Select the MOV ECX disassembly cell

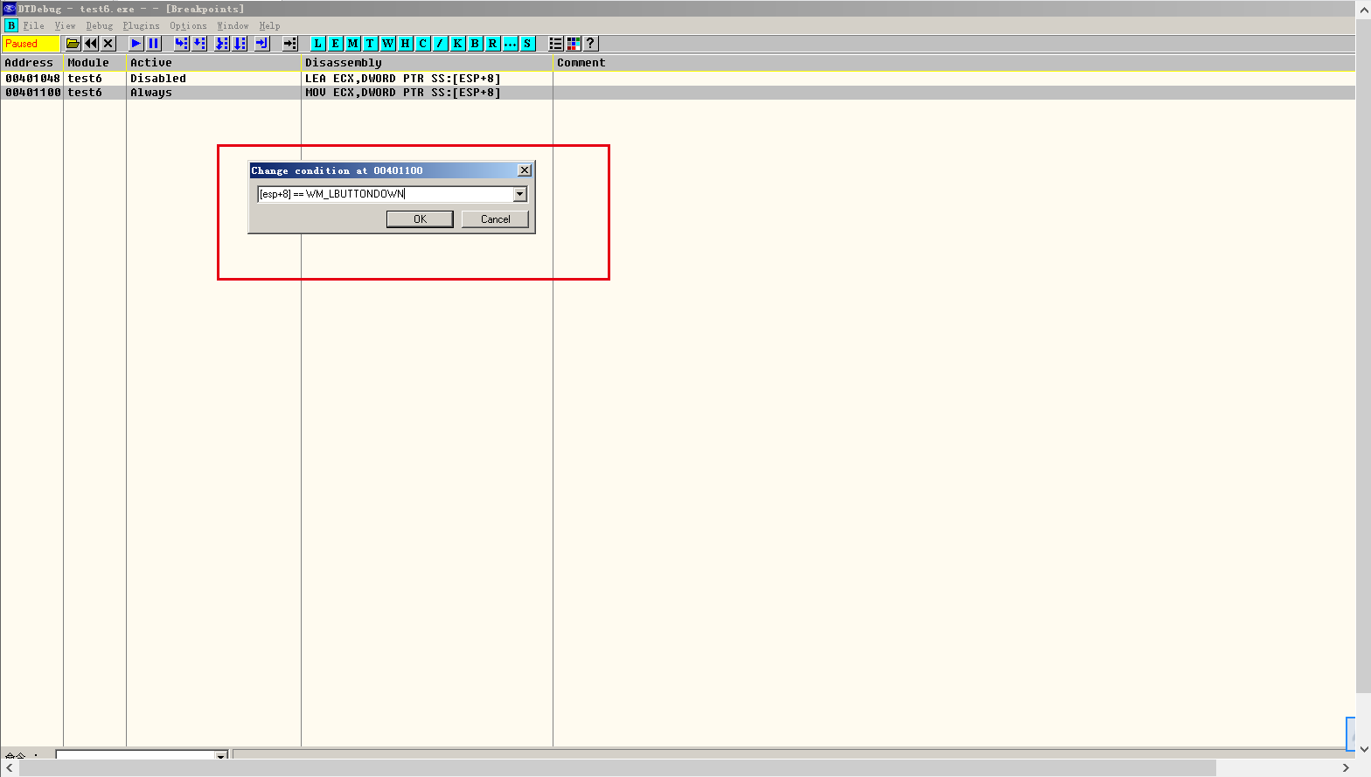(403, 93)
